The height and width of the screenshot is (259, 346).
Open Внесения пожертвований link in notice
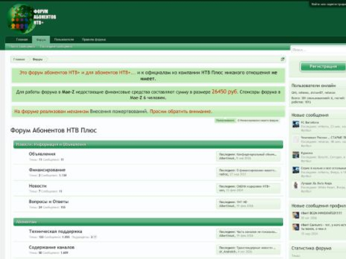pos(118,111)
